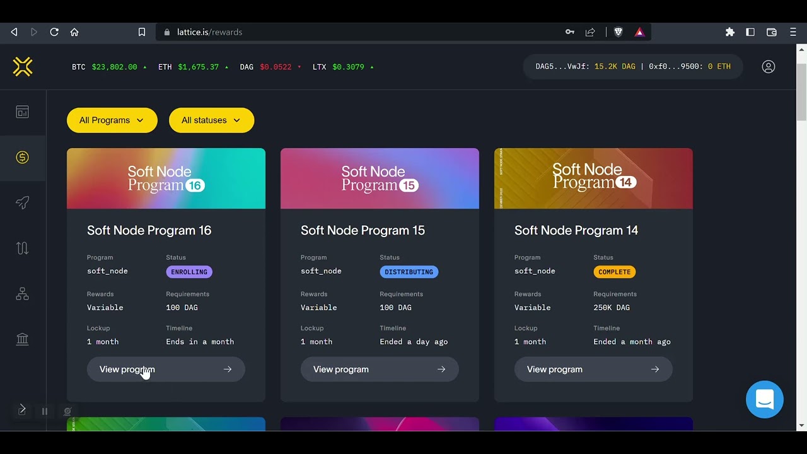Click the Soft Node Program 16 banner image
The height and width of the screenshot is (454, 807).
pyautogui.click(x=166, y=178)
